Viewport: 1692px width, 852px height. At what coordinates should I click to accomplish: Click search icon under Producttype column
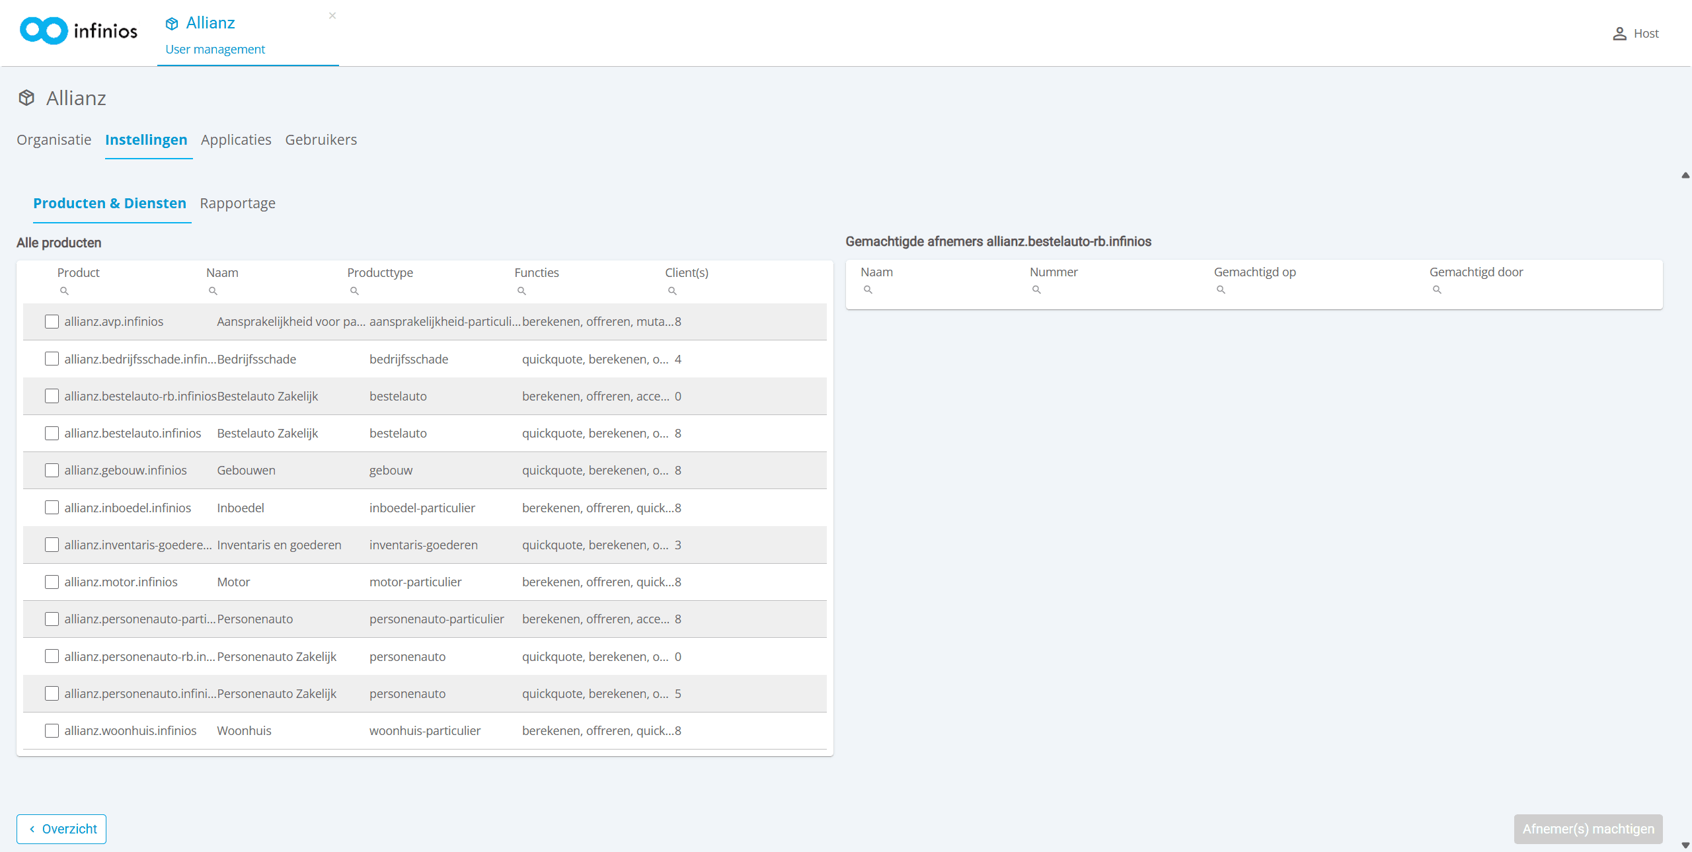tap(354, 291)
